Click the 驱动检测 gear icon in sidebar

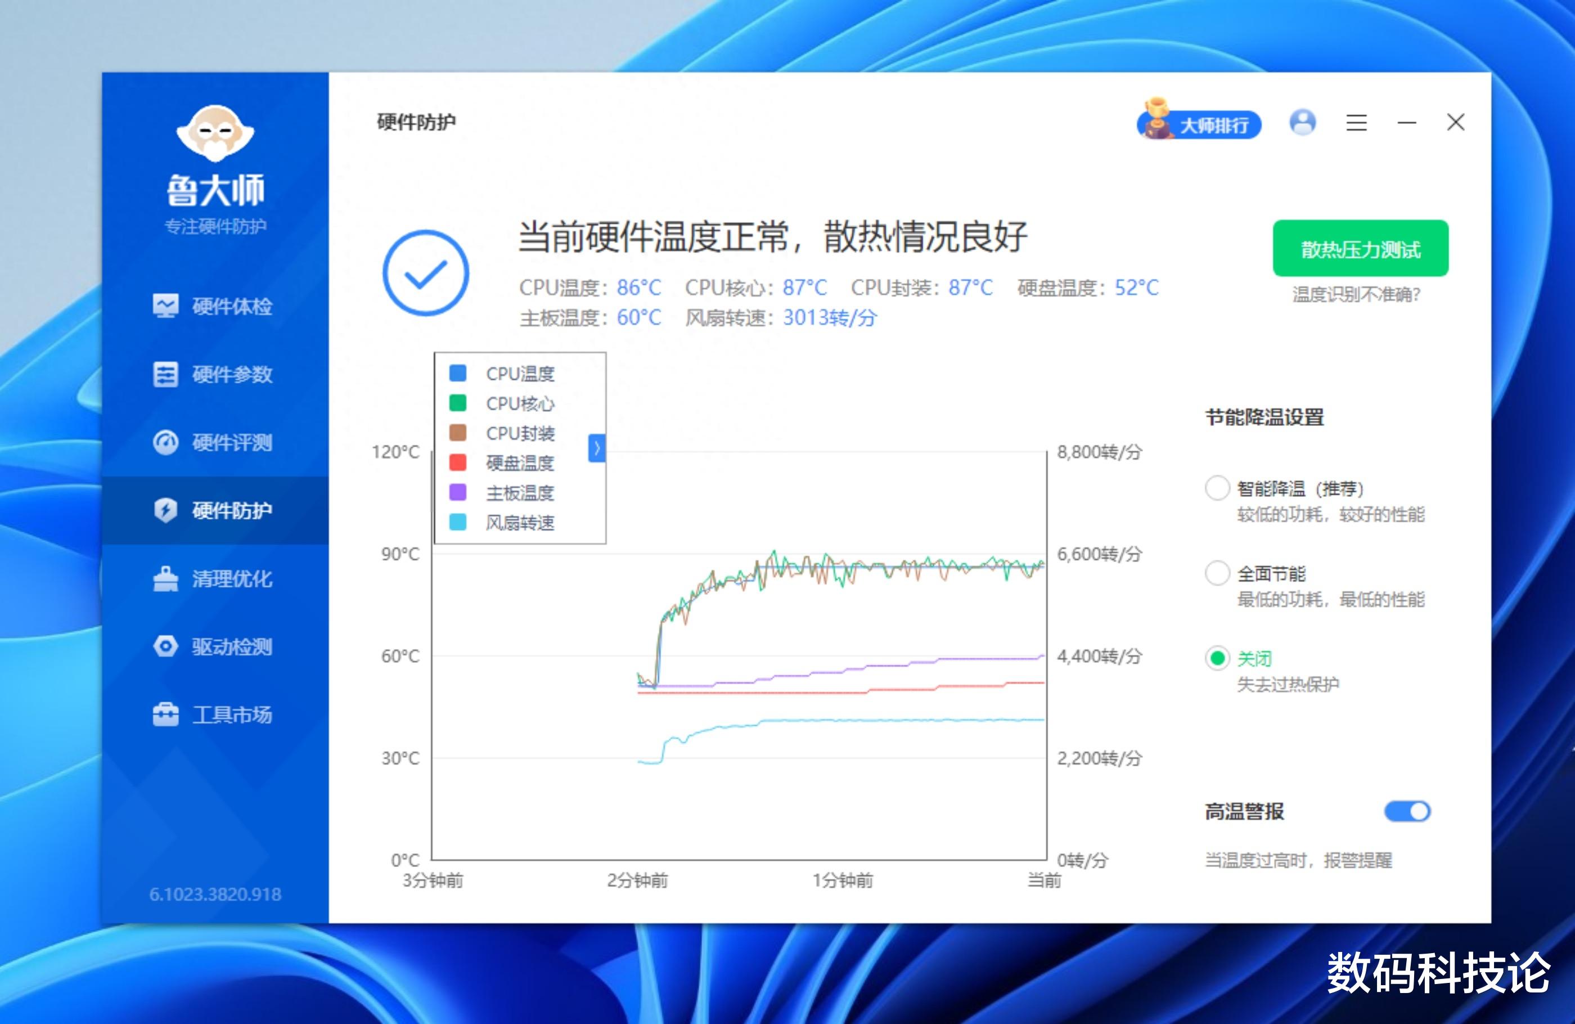pos(165,646)
